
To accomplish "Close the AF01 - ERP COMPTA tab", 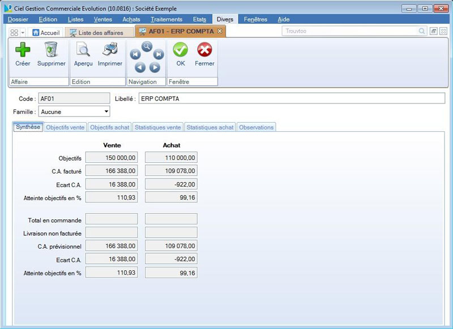I will point(220,31).
